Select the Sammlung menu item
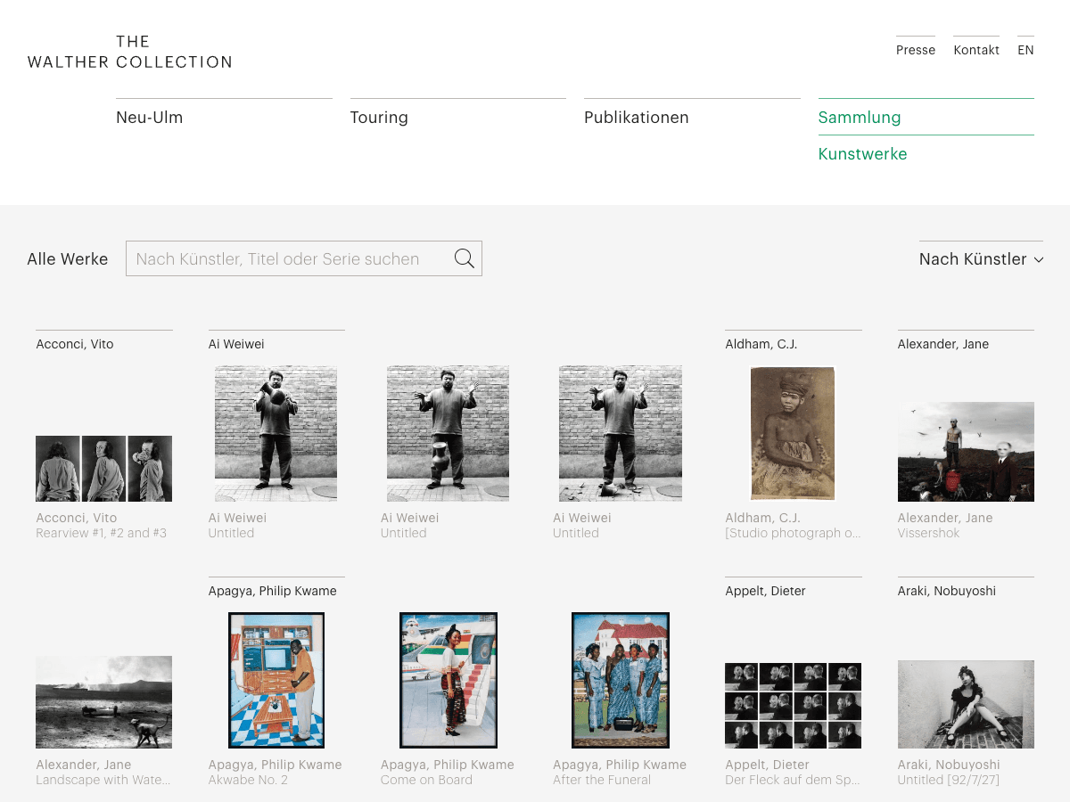Screen dimensions: 1070x802 (x=860, y=118)
